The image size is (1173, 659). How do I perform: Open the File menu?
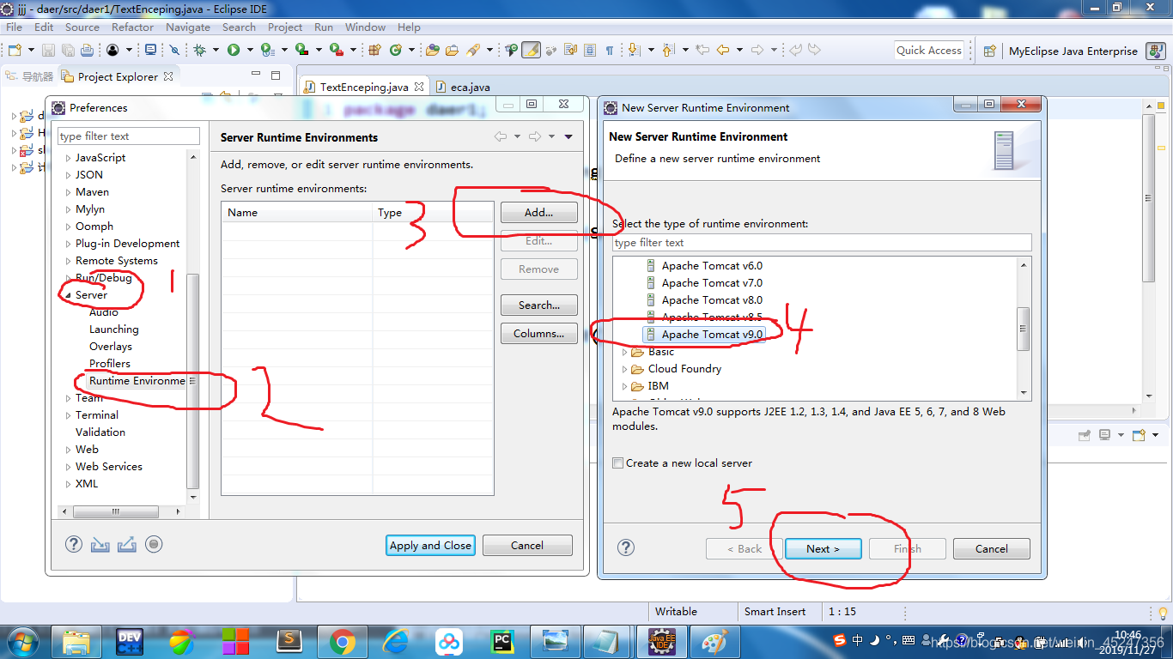click(14, 27)
